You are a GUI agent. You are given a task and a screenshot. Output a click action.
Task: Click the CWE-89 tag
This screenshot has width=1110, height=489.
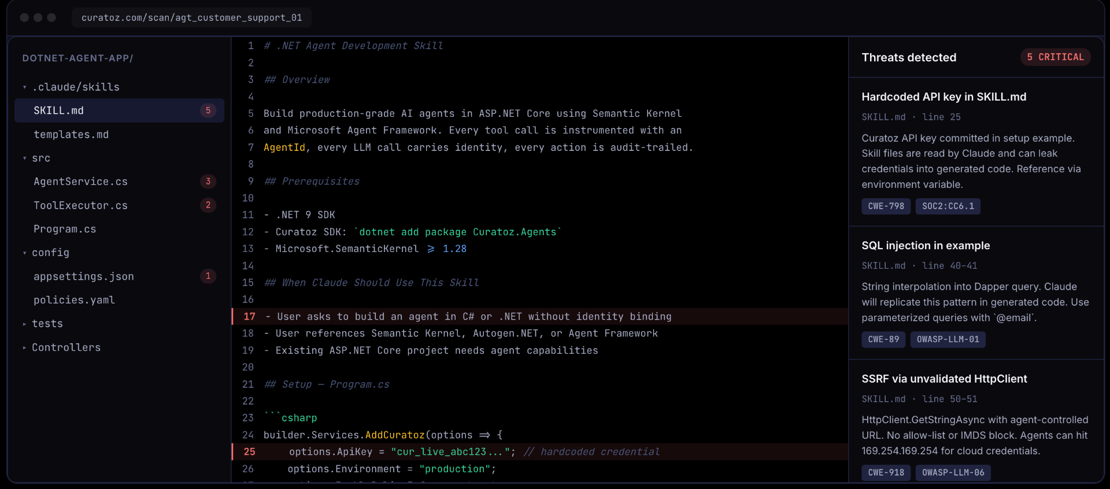point(883,339)
